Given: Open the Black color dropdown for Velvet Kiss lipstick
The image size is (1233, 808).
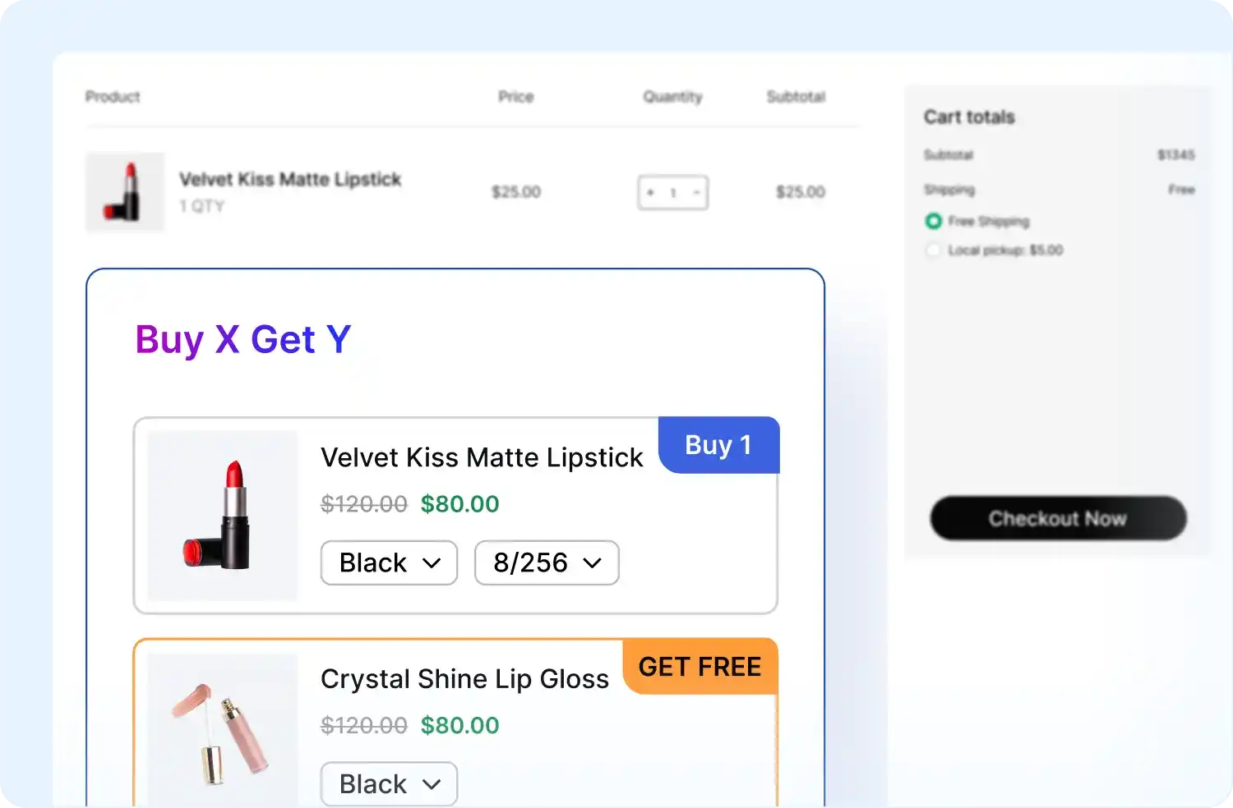Looking at the screenshot, I should point(388,562).
